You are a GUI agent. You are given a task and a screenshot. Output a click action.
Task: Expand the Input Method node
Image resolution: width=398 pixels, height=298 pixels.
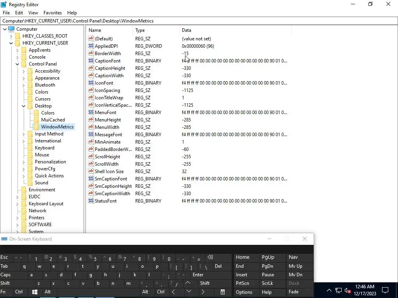pyautogui.click(x=24, y=134)
